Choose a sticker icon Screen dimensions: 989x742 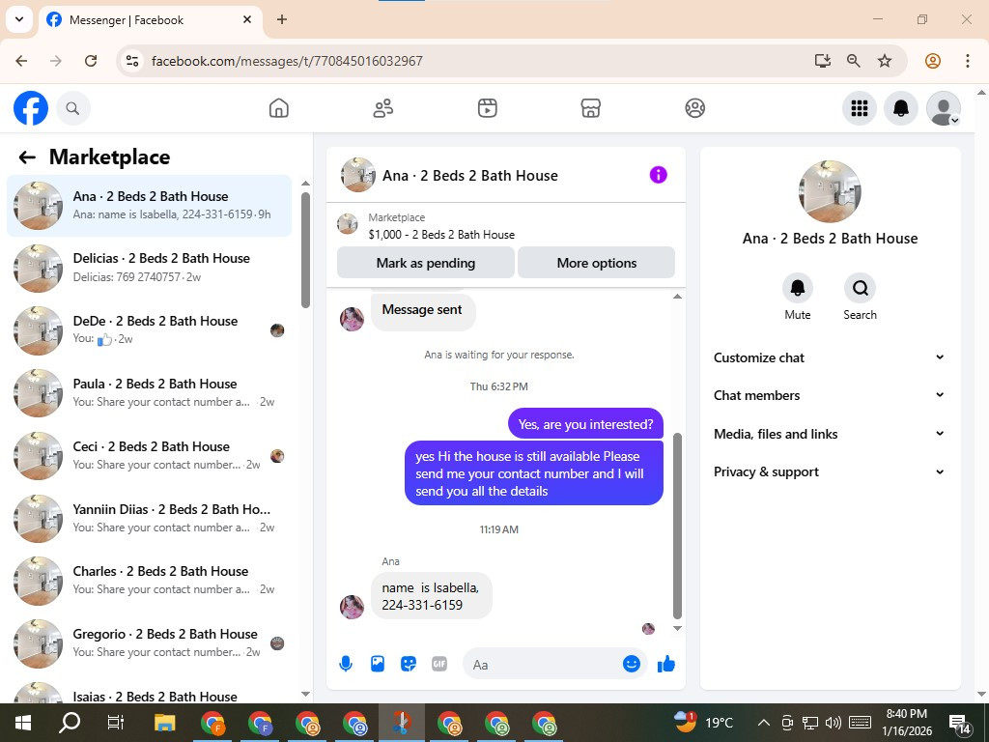click(409, 664)
